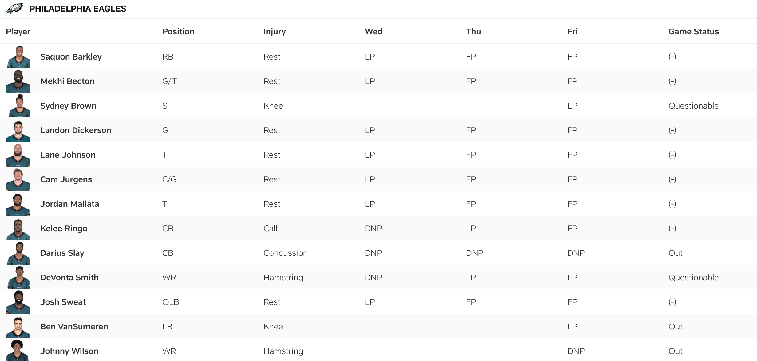
Task: Open Josh Sweat's player page link
Action: tap(63, 302)
